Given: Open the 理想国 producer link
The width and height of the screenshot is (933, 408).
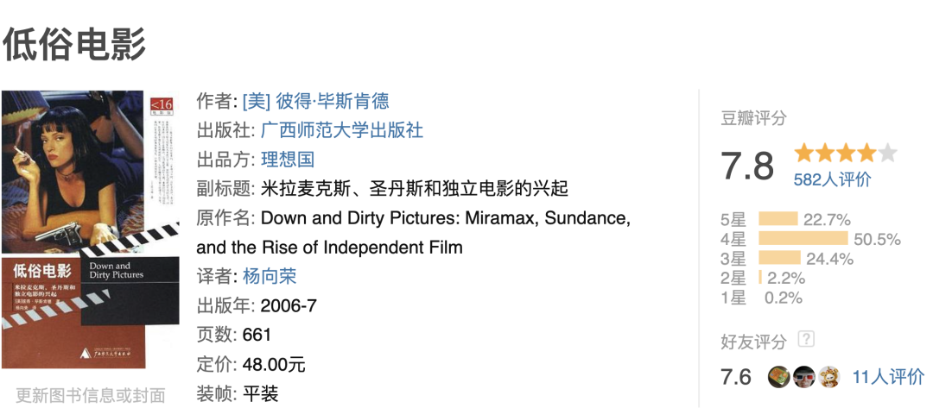Looking at the screenshot, I should coord(288,160).
